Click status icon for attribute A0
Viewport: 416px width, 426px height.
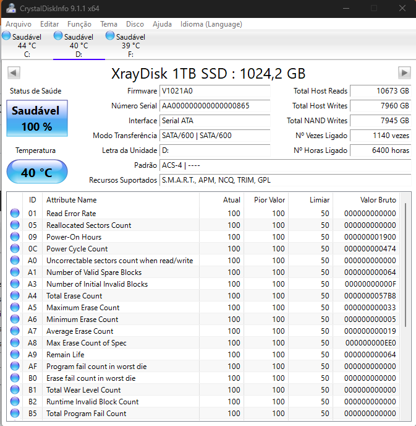click(15, 260)
